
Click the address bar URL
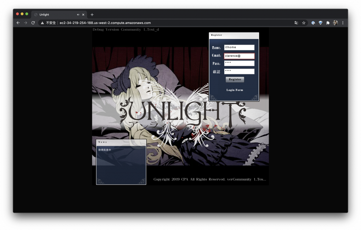[105, 23]
